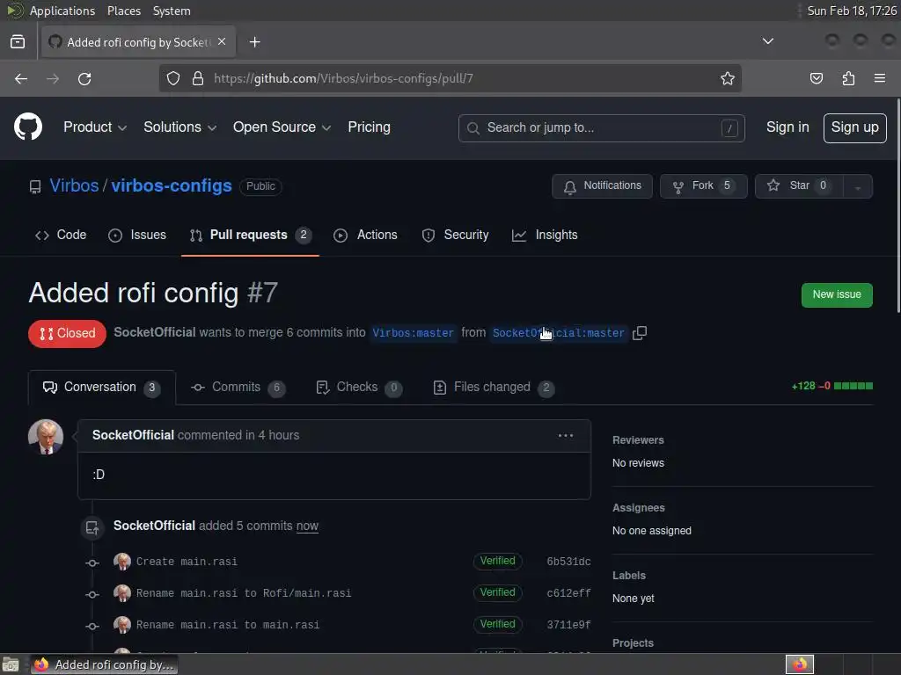The image size is (901, 675).
Task: Click in the 'Search or jump to' field
Action: (602, 128)
